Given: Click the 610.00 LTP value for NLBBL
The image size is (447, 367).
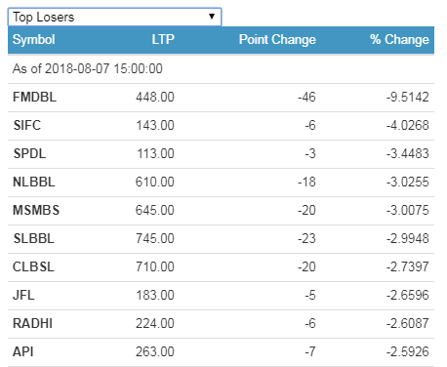Looking at the screenshot, I should click(x=155, y=182).
